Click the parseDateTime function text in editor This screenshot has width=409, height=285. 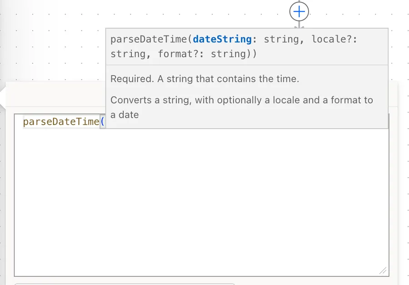pyautogui.click(x=61, y=122)
